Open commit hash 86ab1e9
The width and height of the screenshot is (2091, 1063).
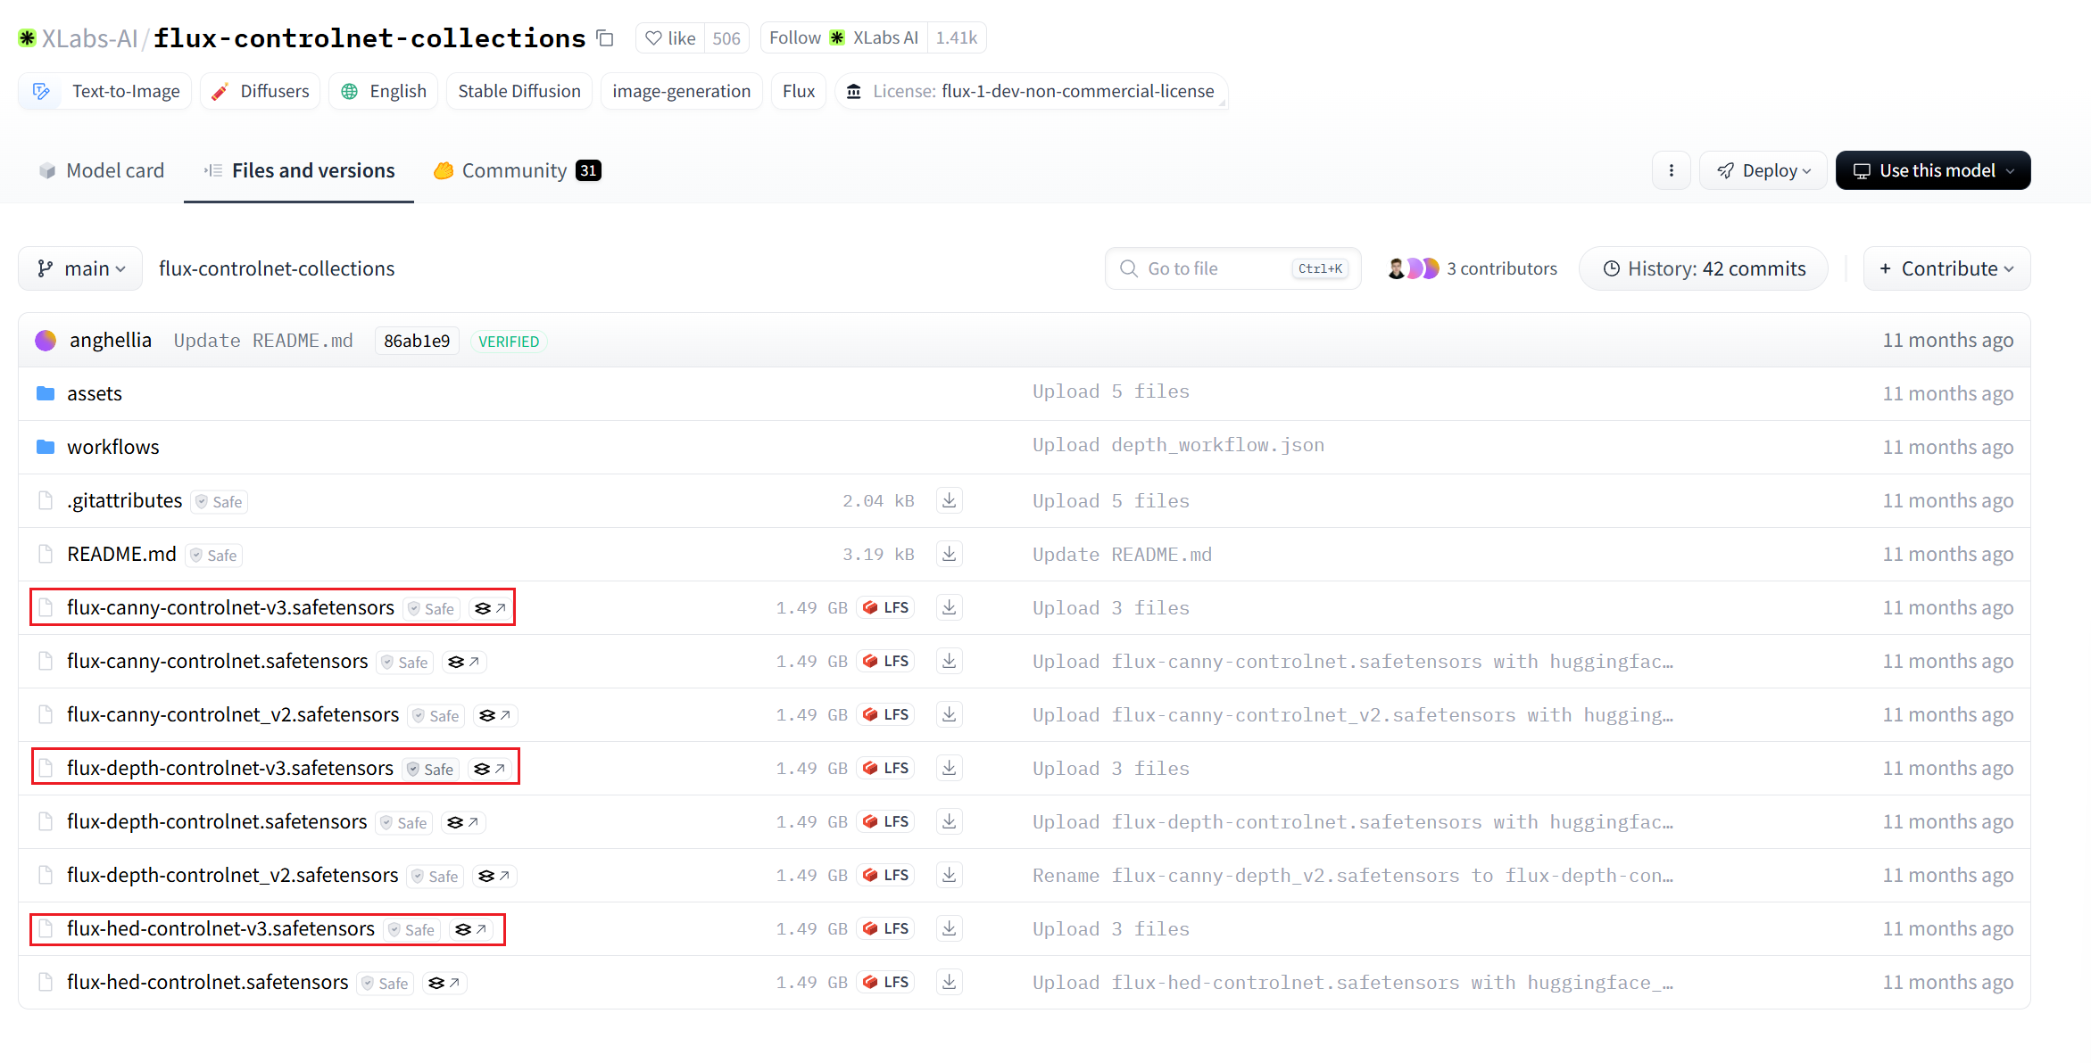tap(417, 341)
